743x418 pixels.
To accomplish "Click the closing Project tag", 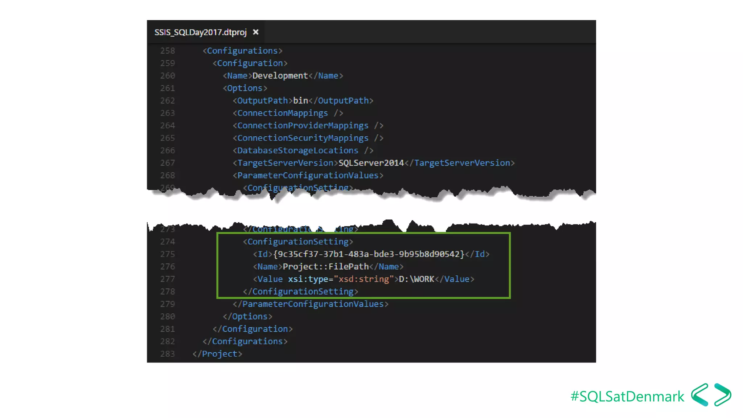I will (217, 354).
